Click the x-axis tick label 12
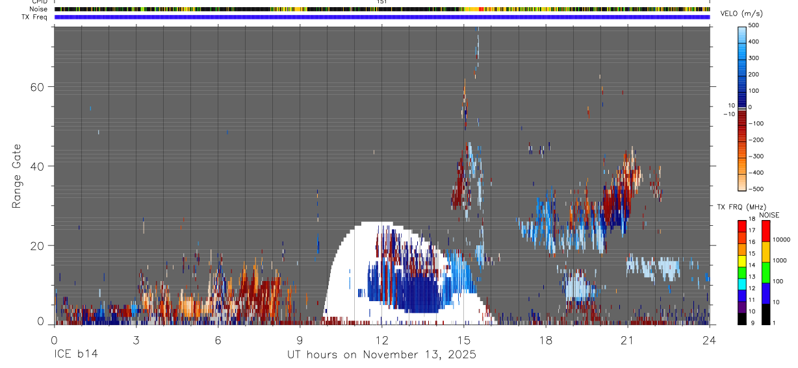Screen dimensions: 798x368 (x=382, y=339)
